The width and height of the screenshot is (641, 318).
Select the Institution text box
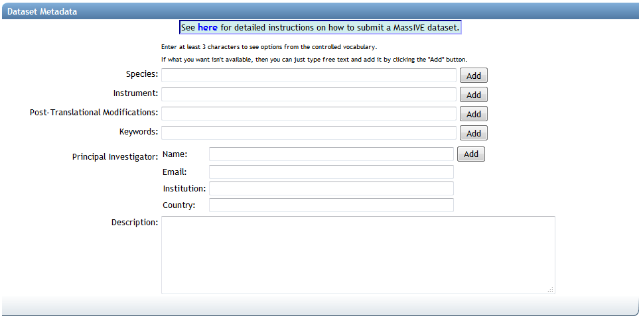[x=331, y=189]
